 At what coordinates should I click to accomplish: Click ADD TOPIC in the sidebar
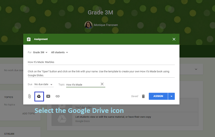pyautogui.click(x=29, y=114)
